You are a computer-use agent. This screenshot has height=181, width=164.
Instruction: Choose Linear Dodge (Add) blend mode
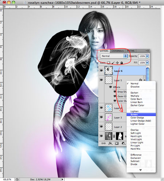[x=141, y=121]
